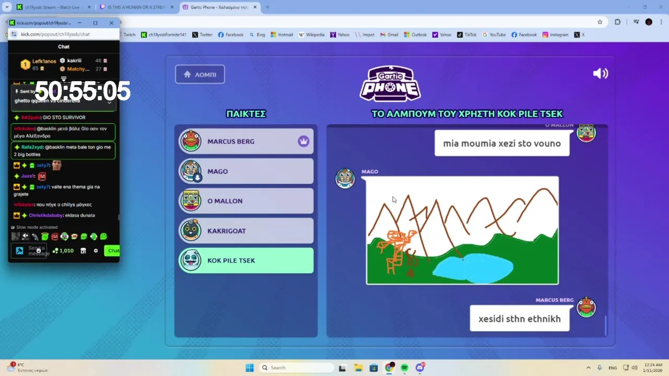This screenshot has width=669, height=376.
Task: Expand the chat leaderboard handle
Action: click(64, 79)
